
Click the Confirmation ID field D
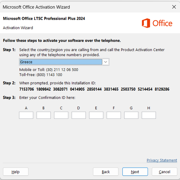pyautogui.click(x=79, y=115)
